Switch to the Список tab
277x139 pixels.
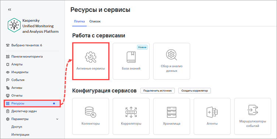pos(95,21)
